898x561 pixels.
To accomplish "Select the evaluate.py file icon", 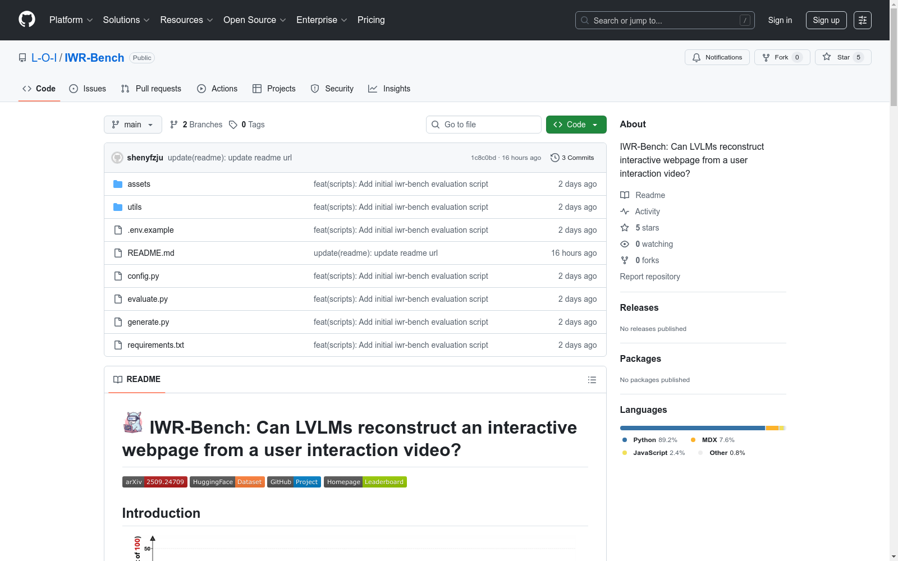I will [118, 299].
